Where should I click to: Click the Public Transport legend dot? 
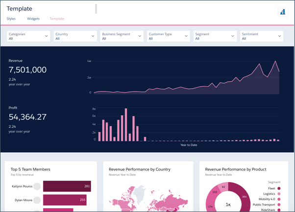click(279, 205)
